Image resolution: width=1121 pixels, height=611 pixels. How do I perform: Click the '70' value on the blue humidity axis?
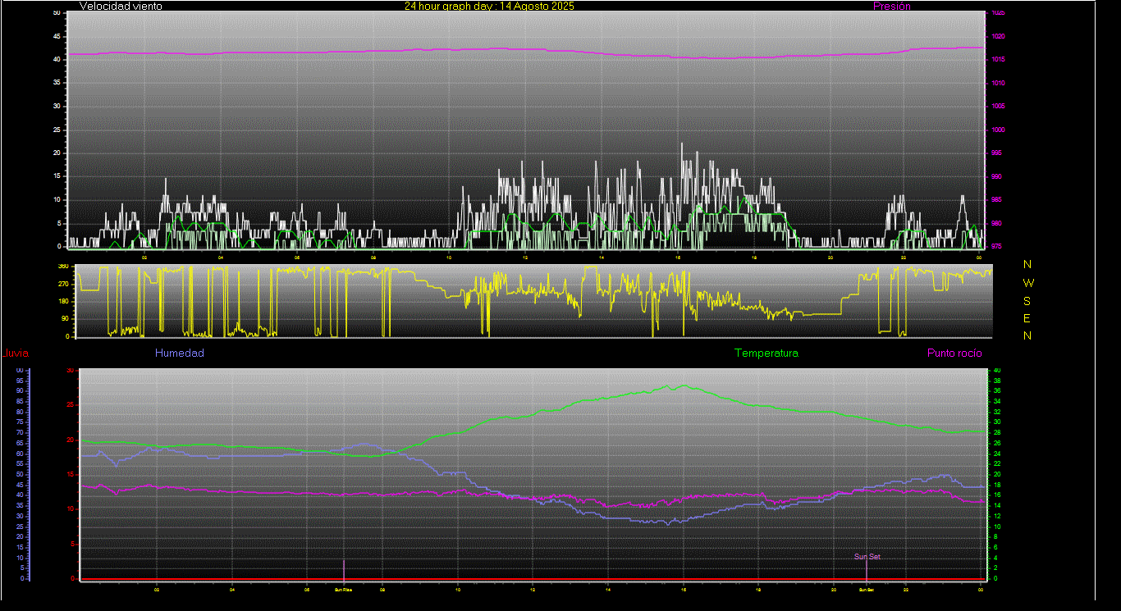pyautogui.click(x=20, y=432)
